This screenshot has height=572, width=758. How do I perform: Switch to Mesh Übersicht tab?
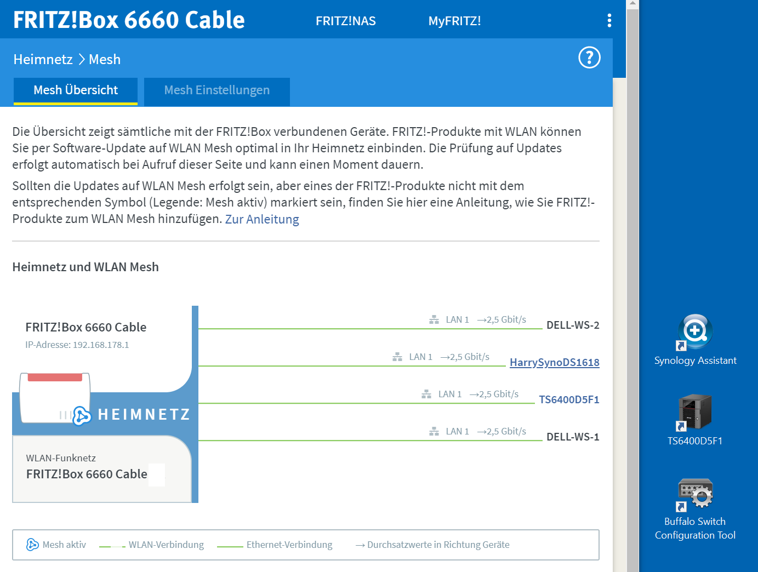click(x=76, y=90)
